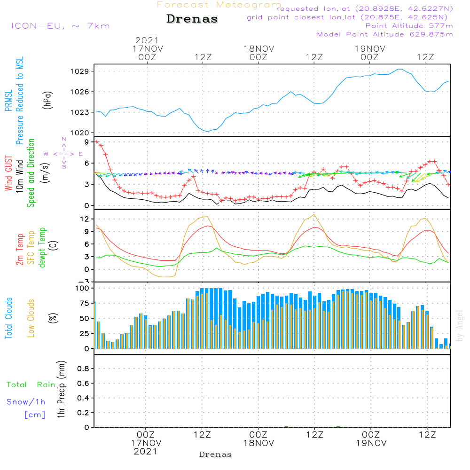The image size is (470, 470).
Task: Select the "Snow/1h" blue label
Action: (26, 402)
